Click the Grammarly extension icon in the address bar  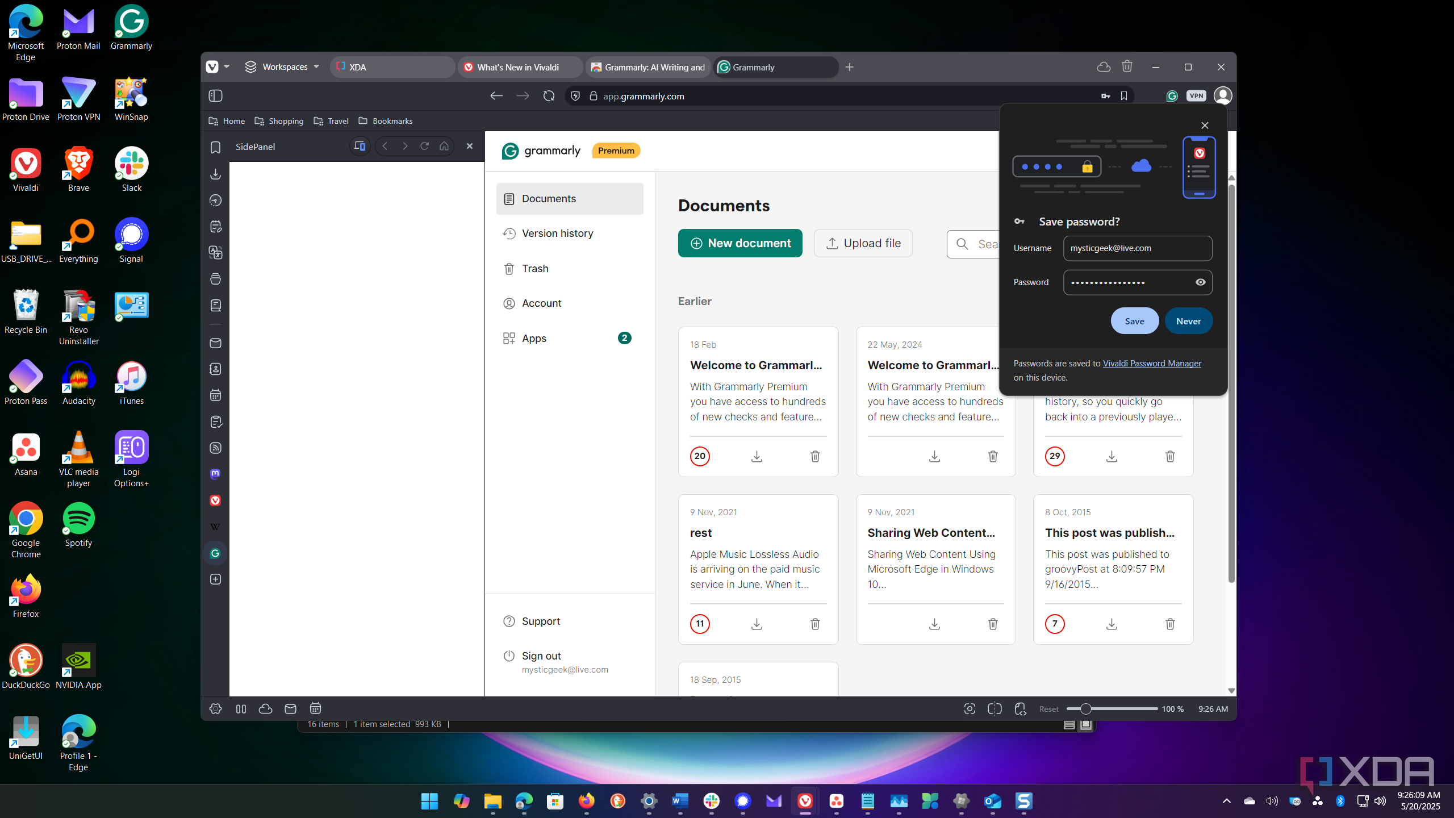point(1172,96)
